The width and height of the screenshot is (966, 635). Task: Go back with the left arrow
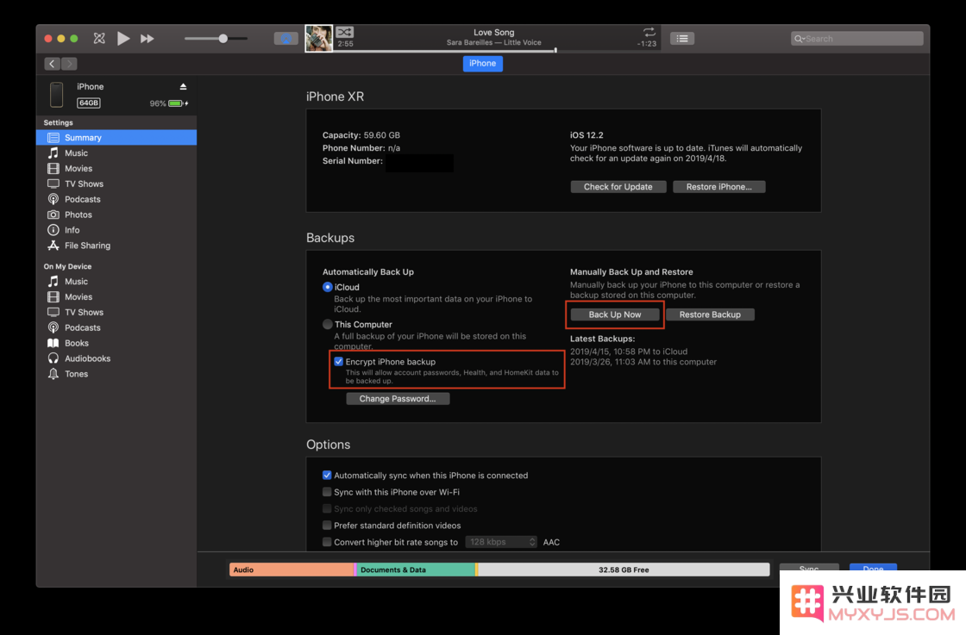[x=53, y=64]
